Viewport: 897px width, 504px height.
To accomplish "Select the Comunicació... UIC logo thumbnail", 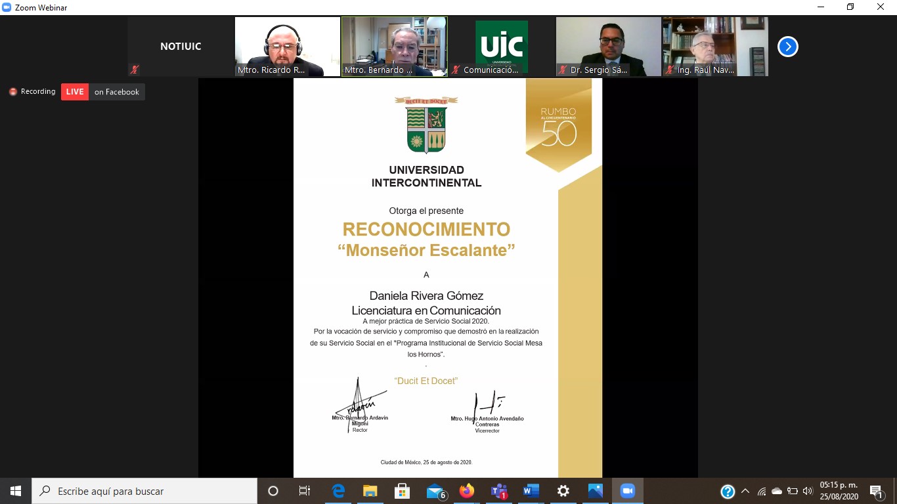I will [x=502, y=47].
